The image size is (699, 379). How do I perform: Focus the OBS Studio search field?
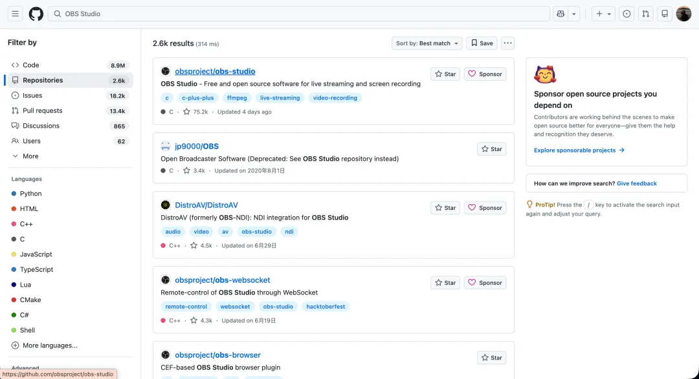coord(298,14)
